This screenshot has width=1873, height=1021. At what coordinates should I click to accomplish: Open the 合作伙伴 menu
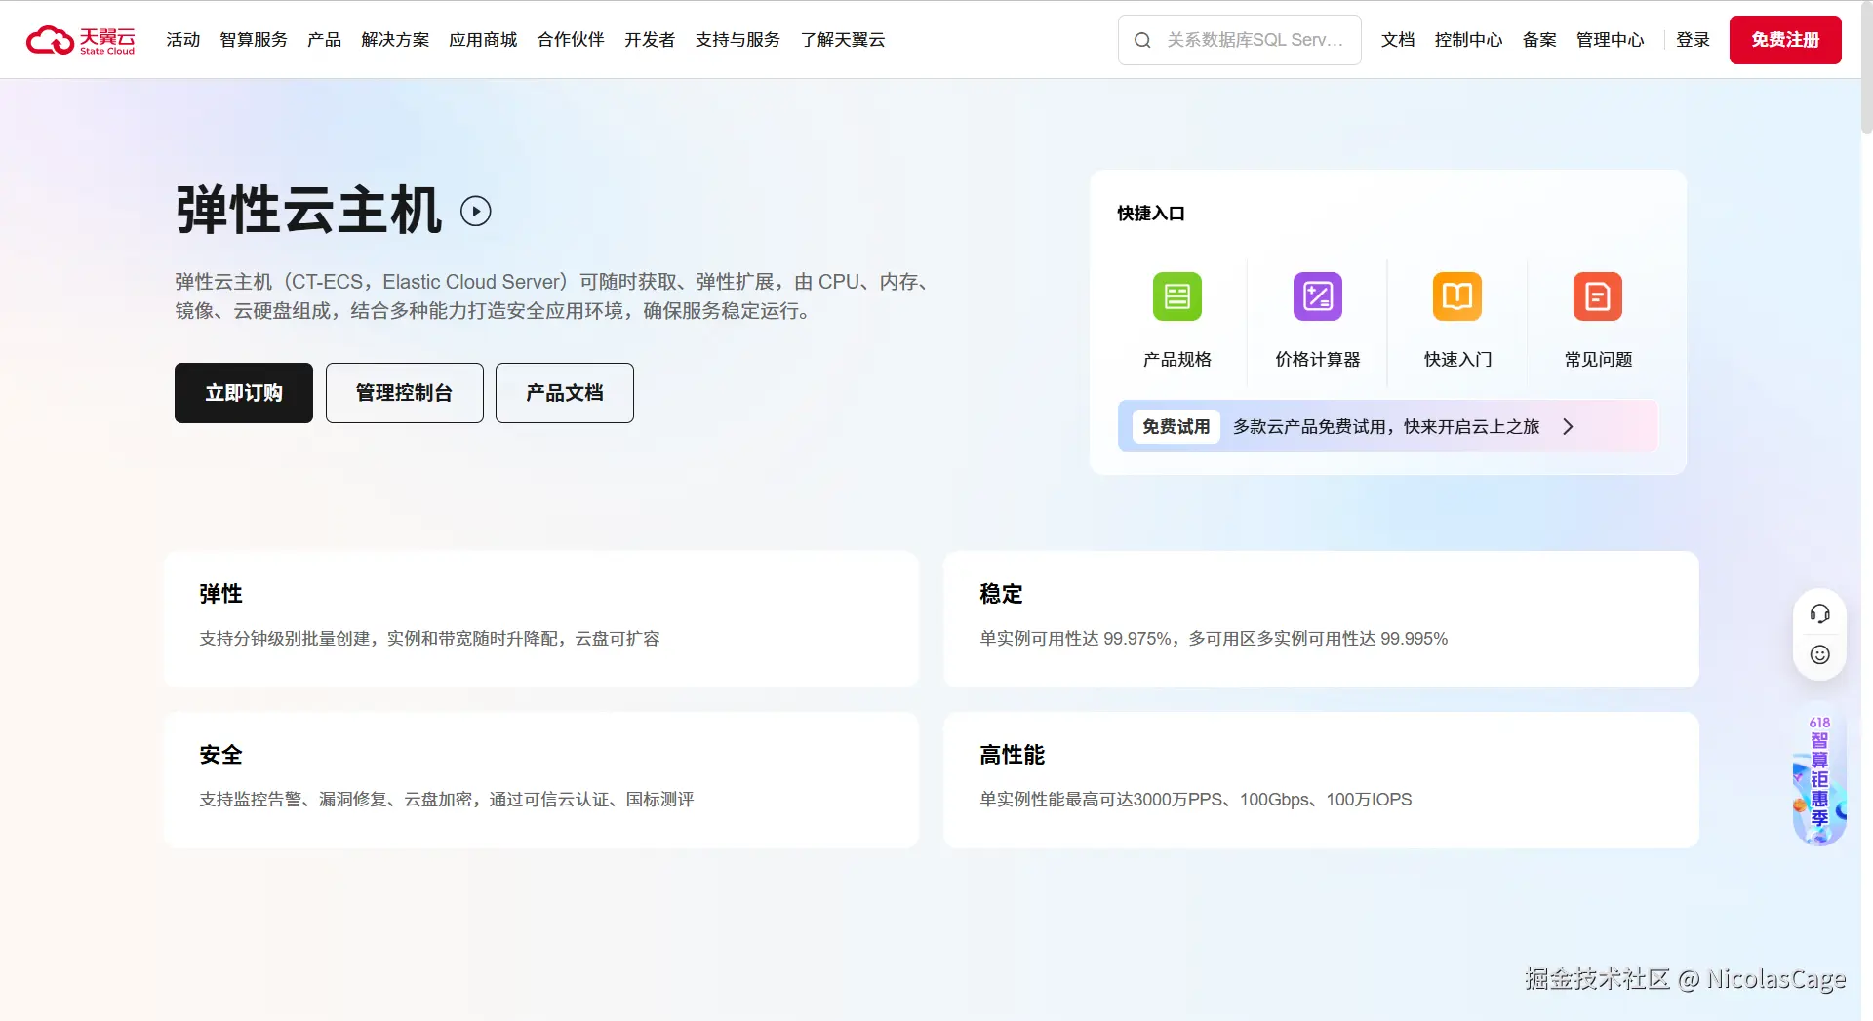pyautogui.click(x=571, y=40)
